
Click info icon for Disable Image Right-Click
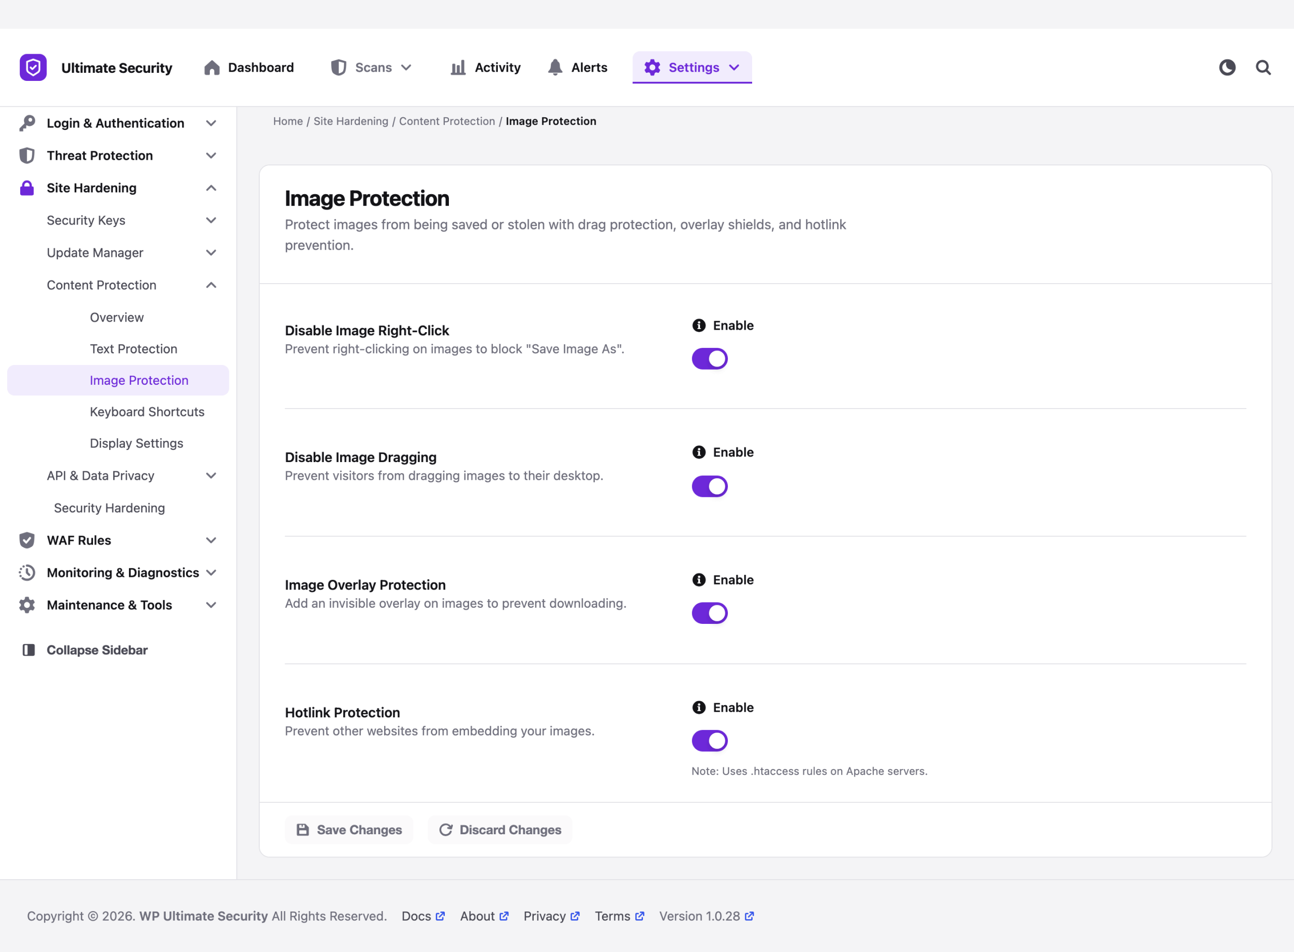pyautogui.click(x=699, y=326)
